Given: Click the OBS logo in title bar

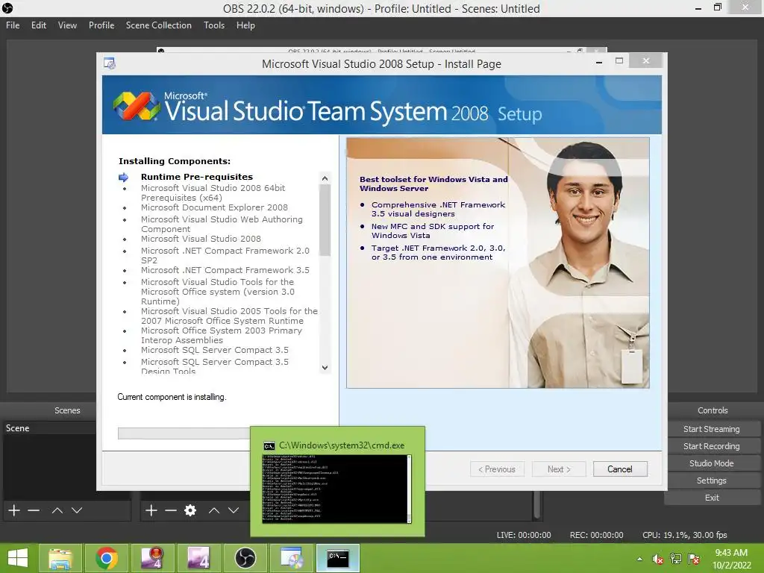Looking at the screenshot, I should 7,7.
